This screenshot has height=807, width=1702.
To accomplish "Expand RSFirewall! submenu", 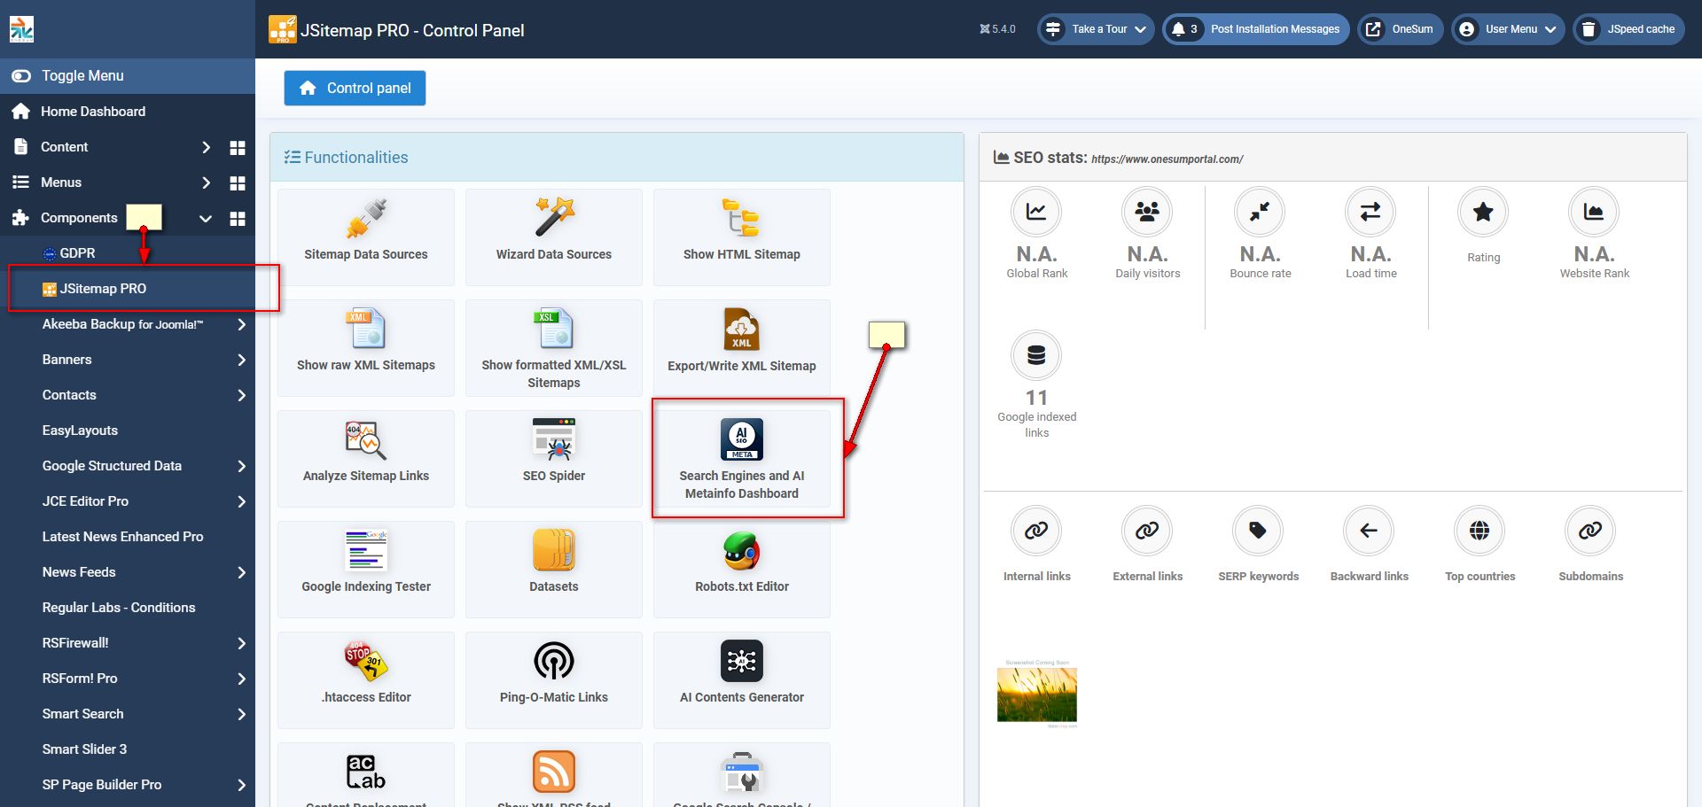I will coord(241,643).
